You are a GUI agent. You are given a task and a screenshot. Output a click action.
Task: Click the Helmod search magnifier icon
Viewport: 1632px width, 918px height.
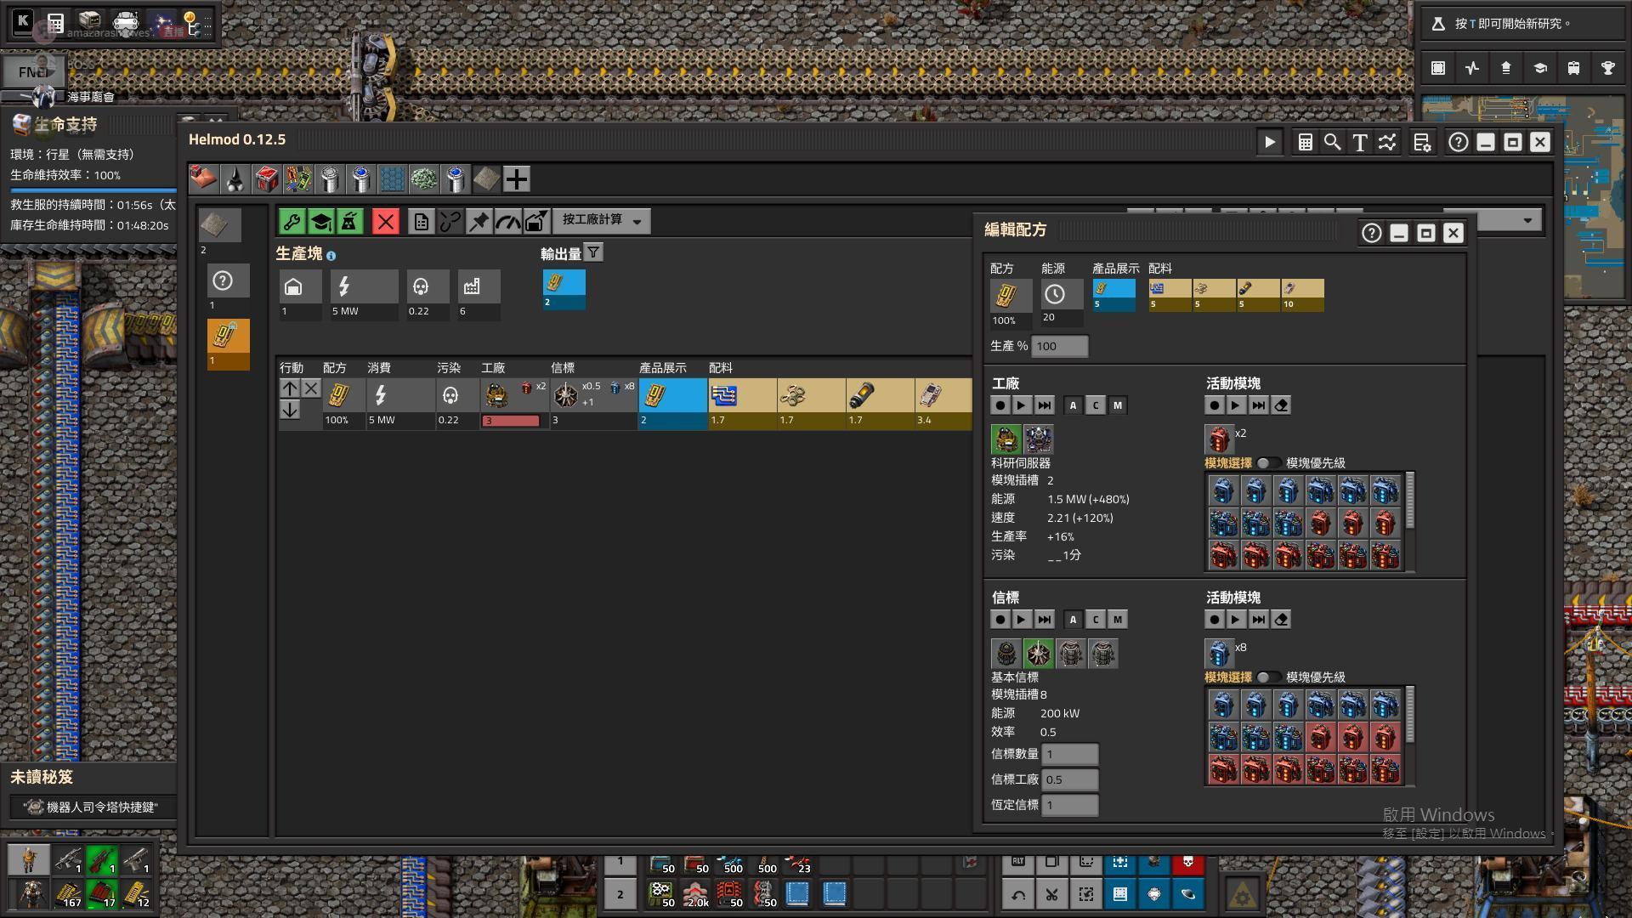[1332, 143]
